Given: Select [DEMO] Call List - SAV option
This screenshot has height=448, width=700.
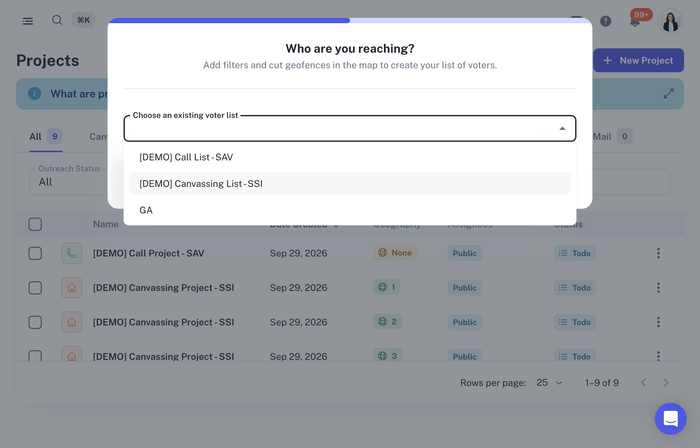Looking at the screenshot, I should tap(350, 157).
